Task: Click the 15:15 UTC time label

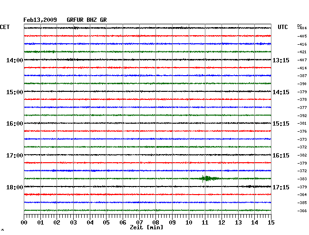Action: click(281, 124)
